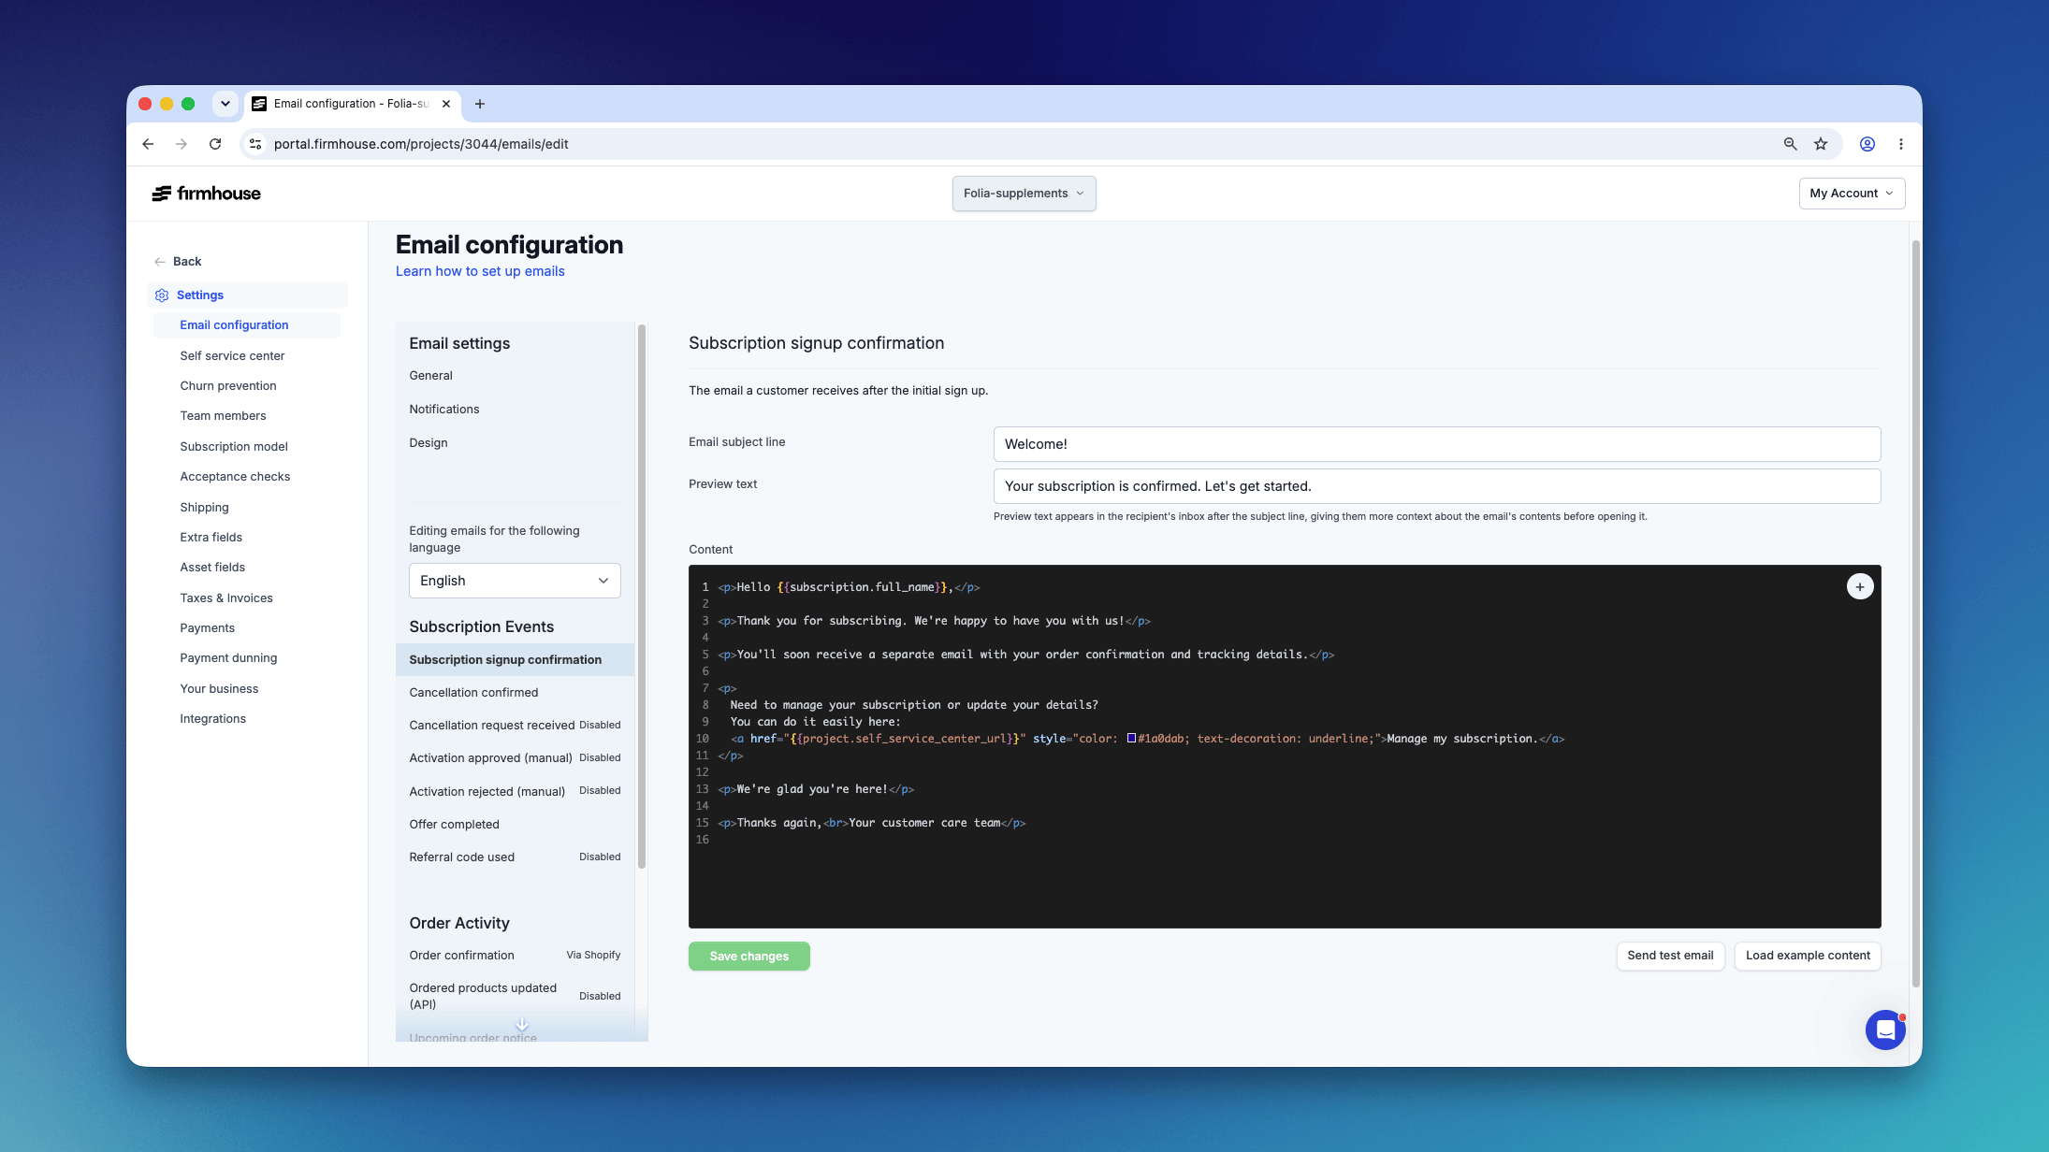
Task: Bookmark this page with the star icon
Action: click(1821, 144)
